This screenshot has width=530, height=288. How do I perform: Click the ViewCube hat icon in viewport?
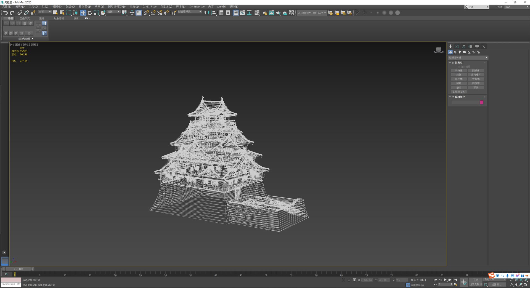pos(438,50)
